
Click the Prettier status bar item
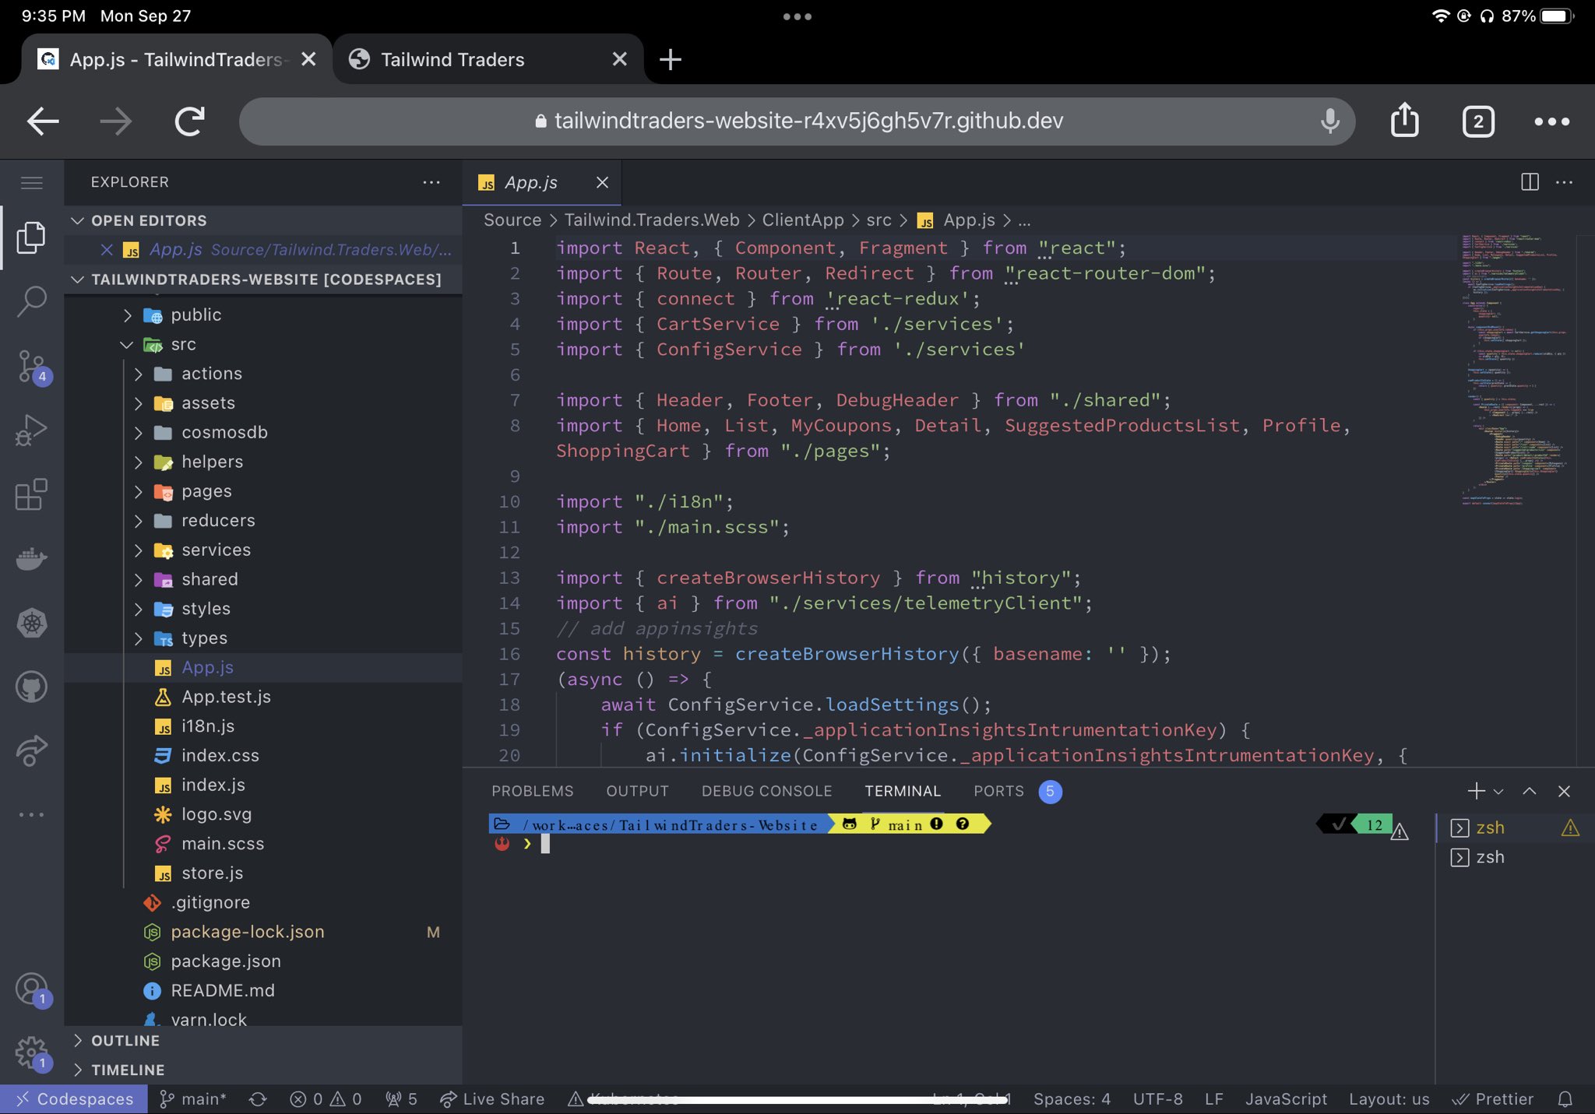pyautogui.click(x=1494, y=1098)
